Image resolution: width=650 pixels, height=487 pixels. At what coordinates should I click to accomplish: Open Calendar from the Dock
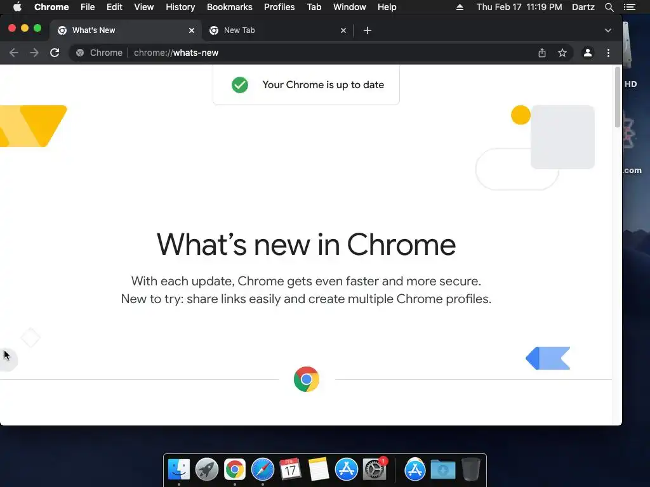click(x=290, y=470)
